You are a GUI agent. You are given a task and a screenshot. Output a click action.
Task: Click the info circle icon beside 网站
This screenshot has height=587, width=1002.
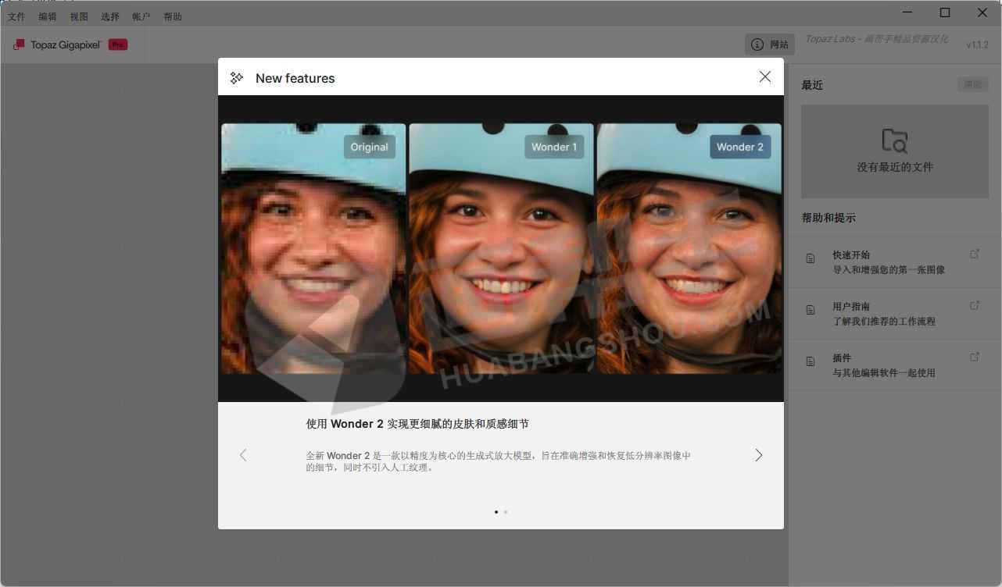(x=757, y=44)
